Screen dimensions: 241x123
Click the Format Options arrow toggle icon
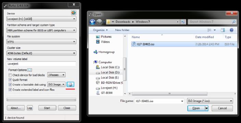pyautogui.click(x=30, y=70)
